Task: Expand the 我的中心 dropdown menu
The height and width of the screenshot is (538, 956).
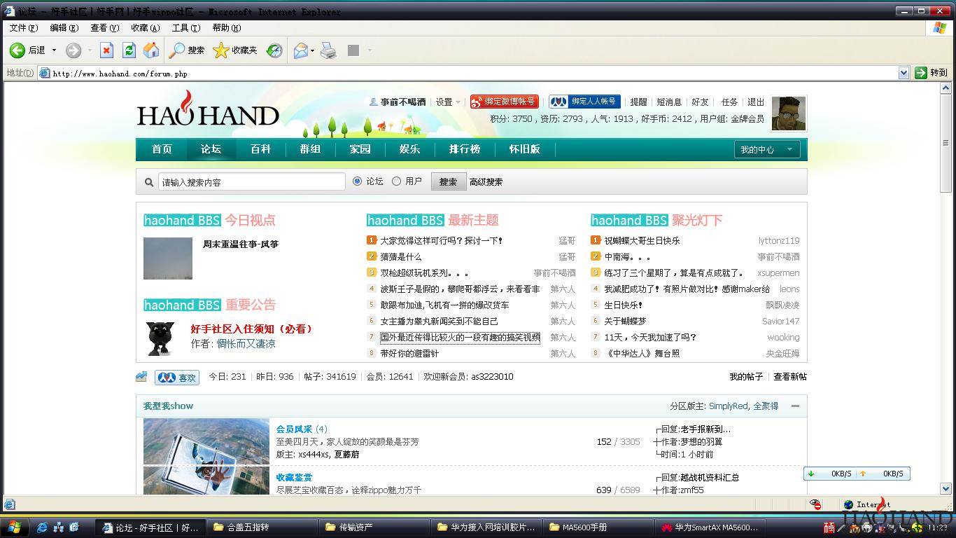Action: coord(766,149)
